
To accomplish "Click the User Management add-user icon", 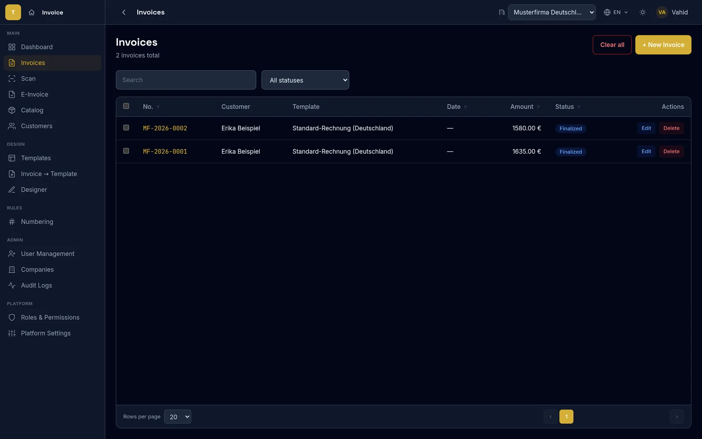I will 12,254.
